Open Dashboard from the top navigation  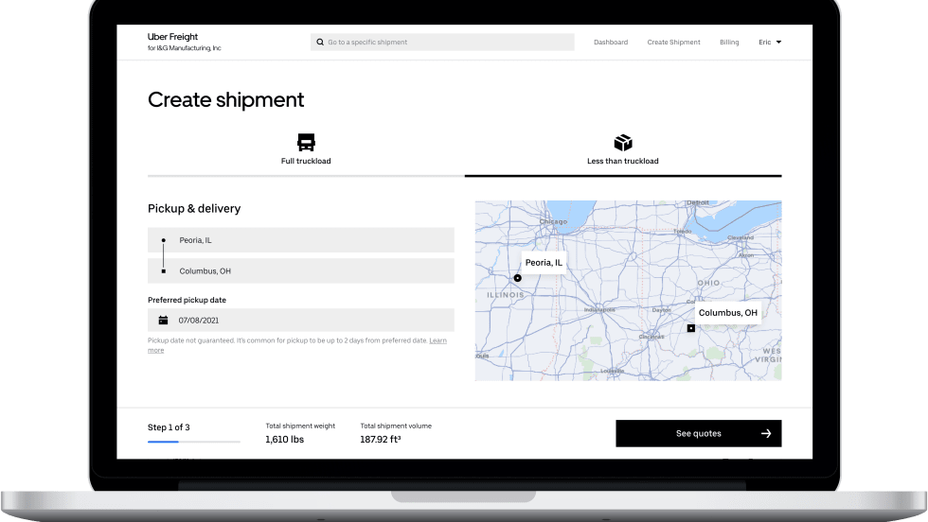click(610, 43)
